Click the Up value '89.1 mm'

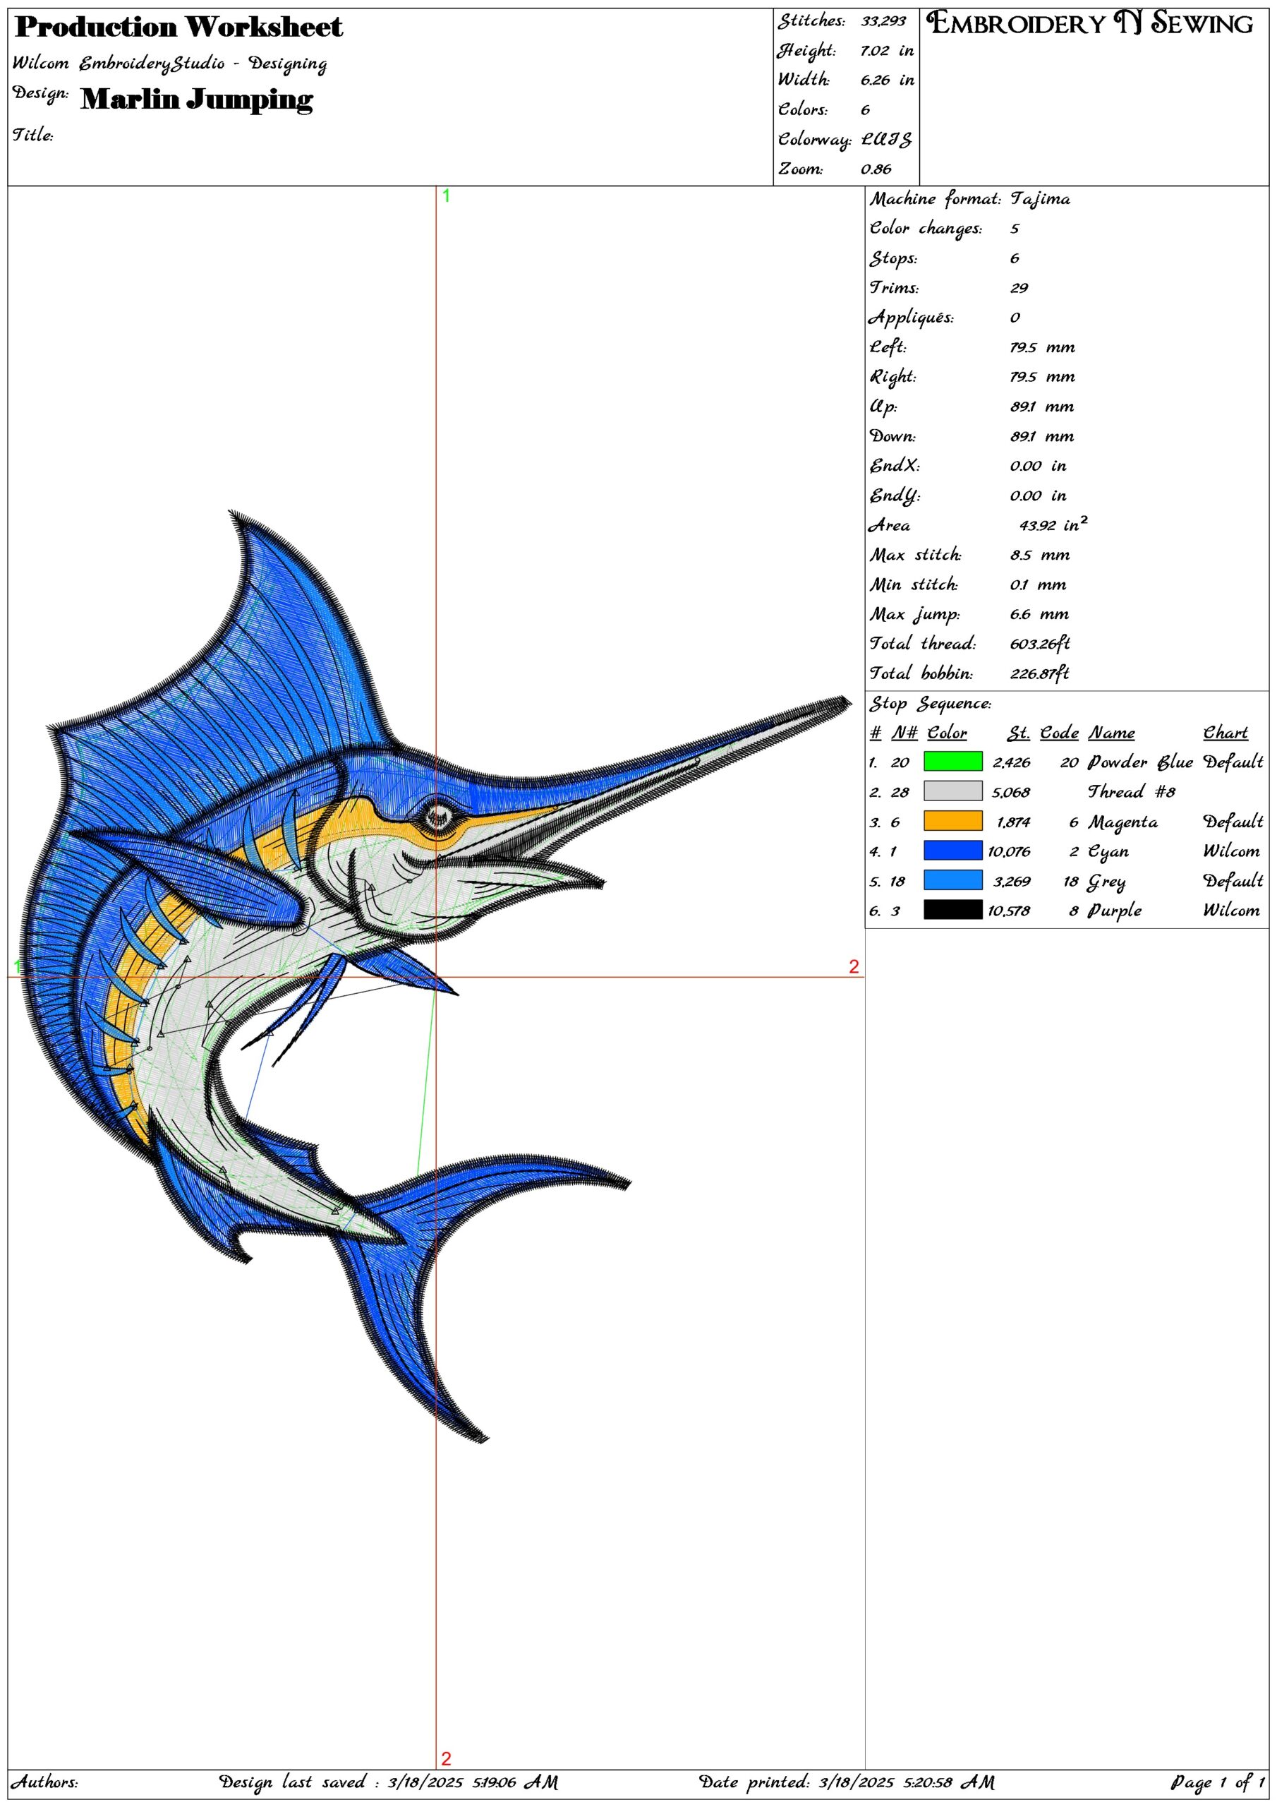coord(1042,407)
